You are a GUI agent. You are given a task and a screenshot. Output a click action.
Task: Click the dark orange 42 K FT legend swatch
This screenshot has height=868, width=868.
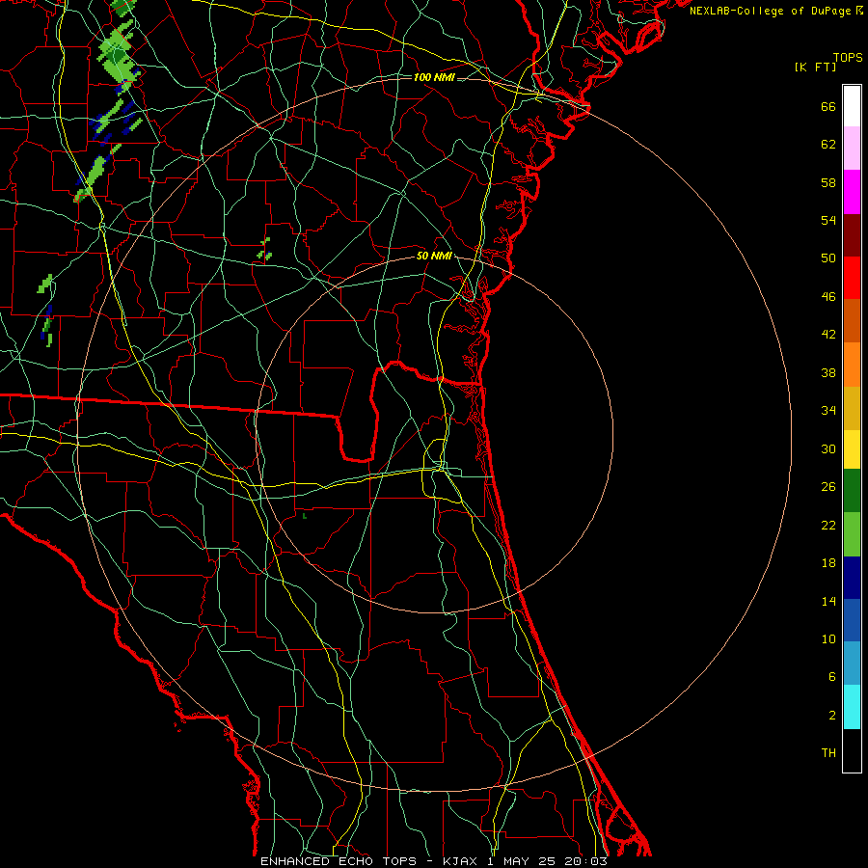[x=852, y=321]
